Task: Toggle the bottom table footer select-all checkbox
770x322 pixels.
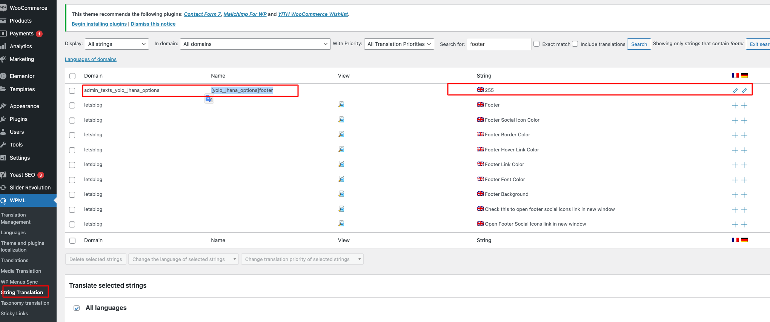Action: (x=72, y=241)
